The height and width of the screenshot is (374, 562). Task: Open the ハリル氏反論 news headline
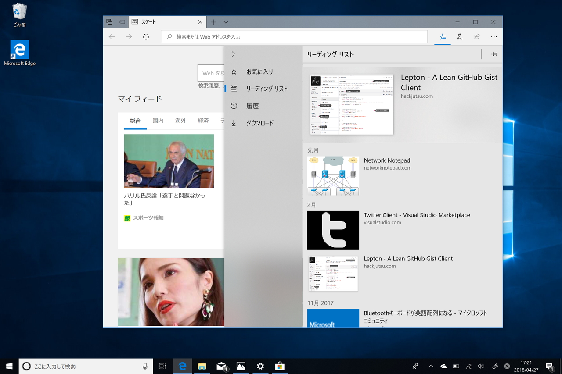(x=165, y=199)
